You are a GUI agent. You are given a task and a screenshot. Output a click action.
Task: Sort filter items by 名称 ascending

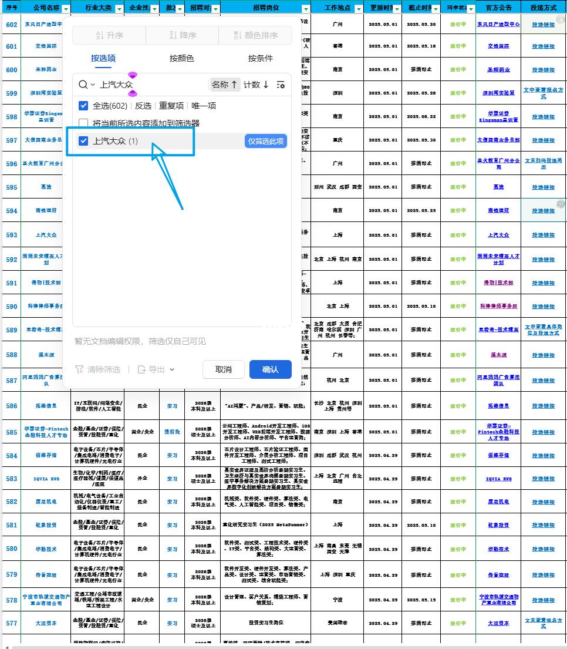tap(224, 85)
